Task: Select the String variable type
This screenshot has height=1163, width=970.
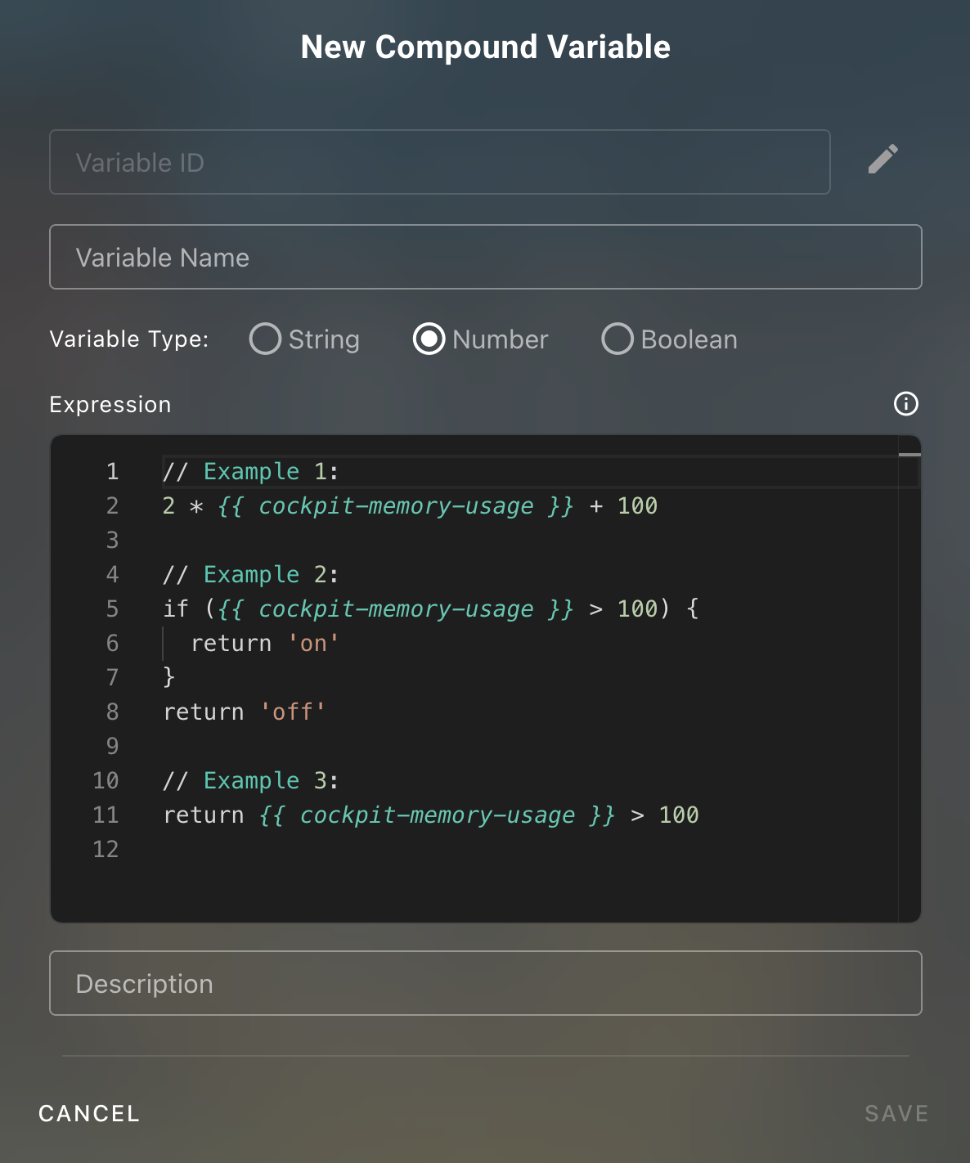Action: 264,339
